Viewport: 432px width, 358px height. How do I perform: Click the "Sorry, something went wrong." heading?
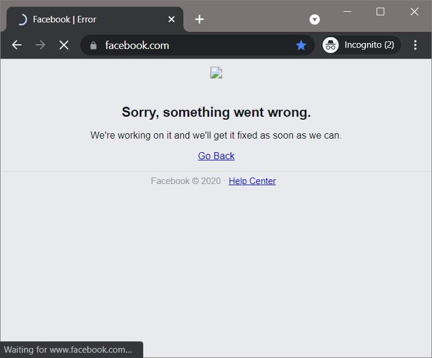click(x=216, y=112)
